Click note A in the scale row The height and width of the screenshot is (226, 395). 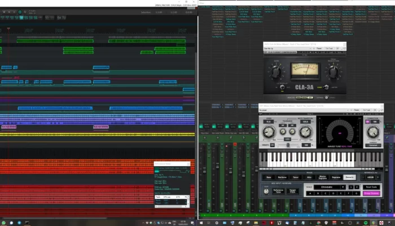point(310,193)
